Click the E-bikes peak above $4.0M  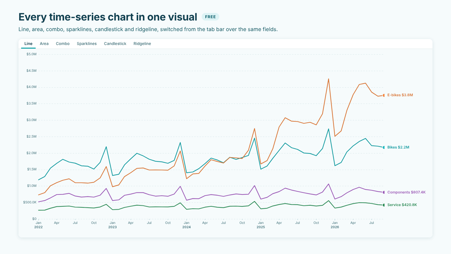(x=329, y=79)
